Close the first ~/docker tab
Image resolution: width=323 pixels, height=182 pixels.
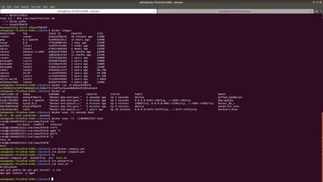coord(154,11)
